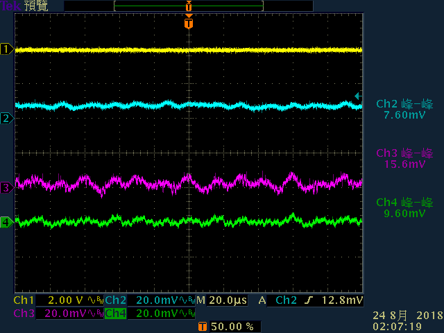Click the cyan channel 2 ground marker
Image resolution: width=444 pixels, height=333 pixels.
[7, 118]
